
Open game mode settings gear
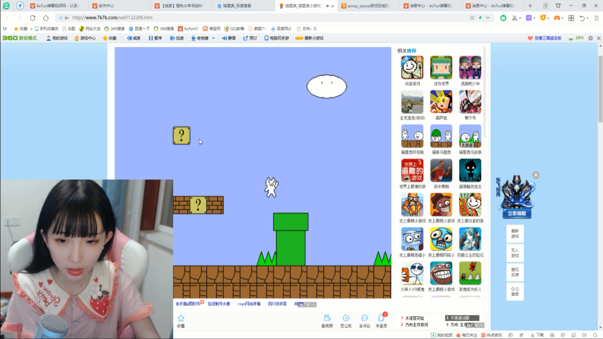coord(590,38)
